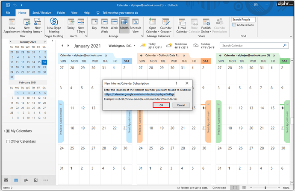Screen dimensions: 295x191
Task: Click the Search People field
Action: pyautogui.click(x=243, y=20)
